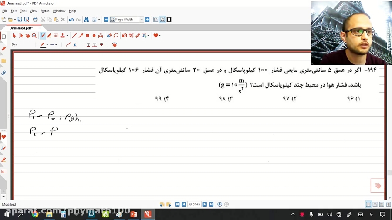Viewport: 392px width, 220px height.
Task: Toggle underline text markup style
Action: [88, 45]
